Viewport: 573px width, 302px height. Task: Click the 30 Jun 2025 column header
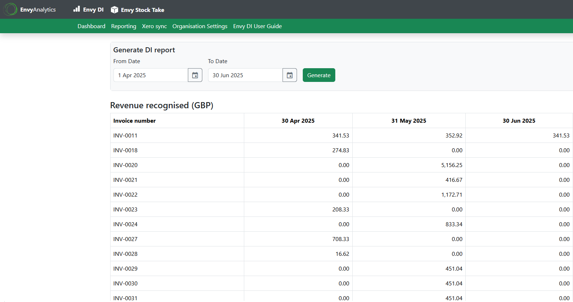coord(519,121)
